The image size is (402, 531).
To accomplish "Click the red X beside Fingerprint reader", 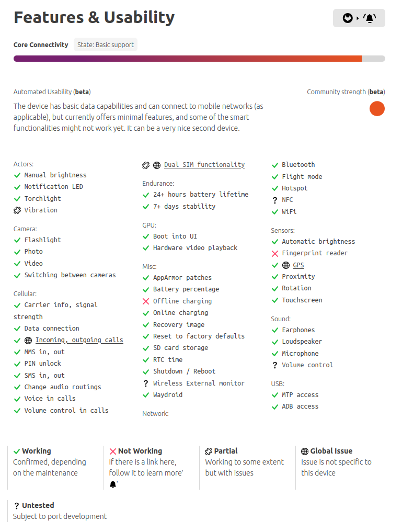I will point(275,254).
